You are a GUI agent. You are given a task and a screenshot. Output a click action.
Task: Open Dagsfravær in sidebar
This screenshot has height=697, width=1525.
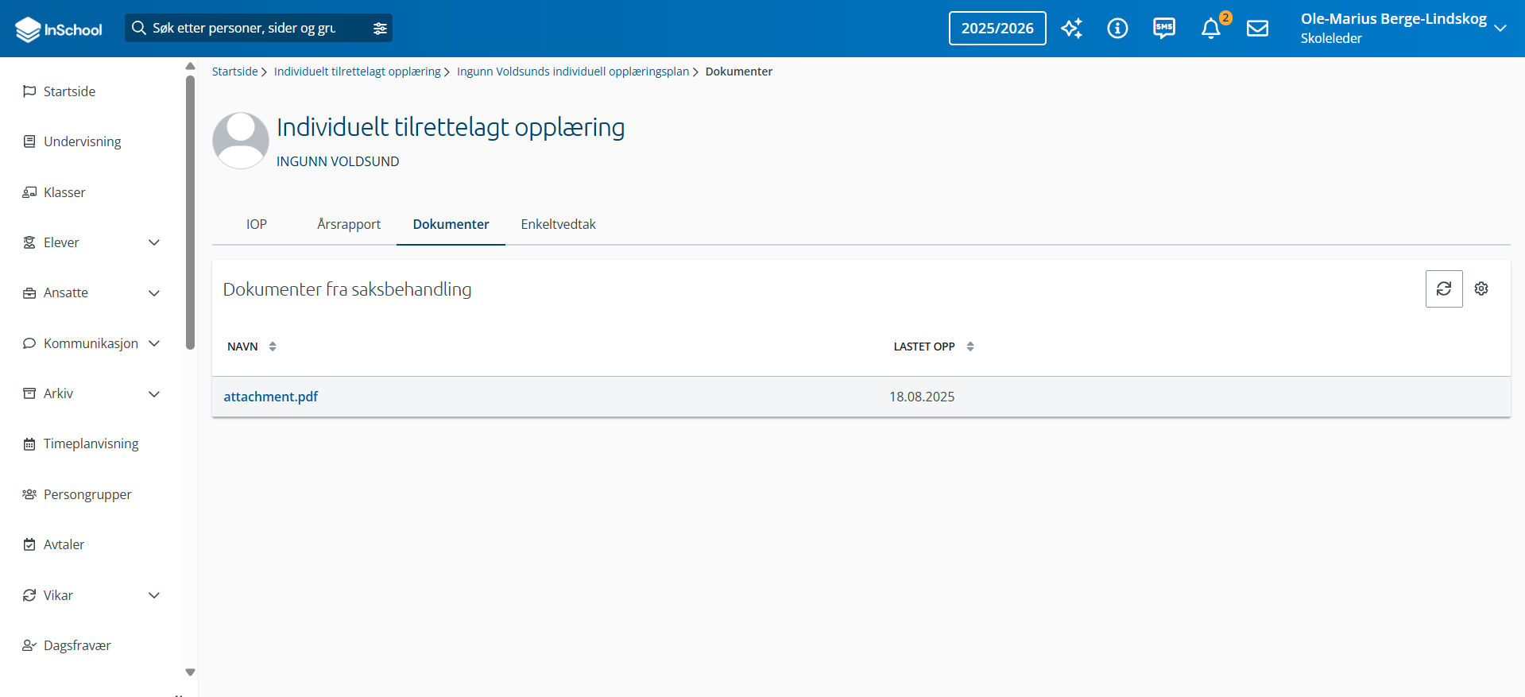77,645
